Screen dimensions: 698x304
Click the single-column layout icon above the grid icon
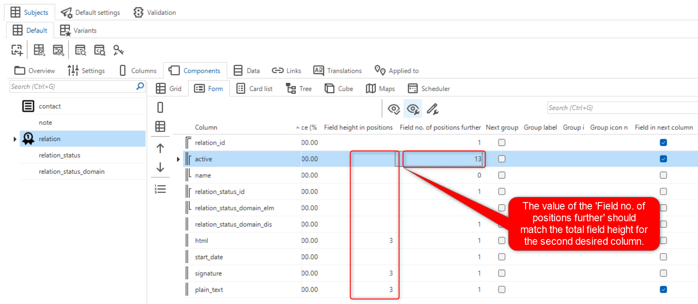tap(160, 107)
